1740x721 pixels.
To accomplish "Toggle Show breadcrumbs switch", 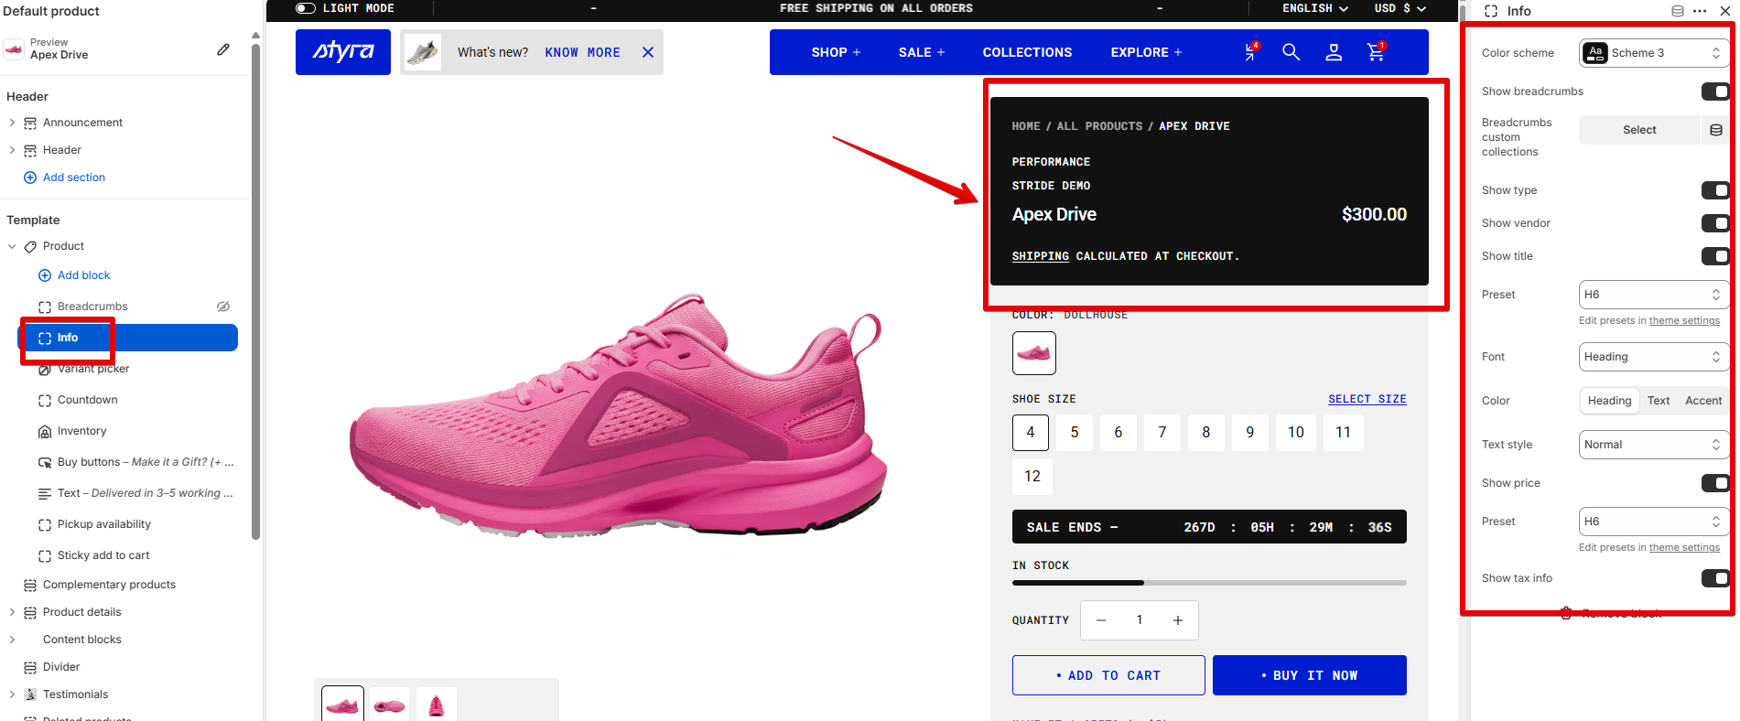I will [1715, 91].
